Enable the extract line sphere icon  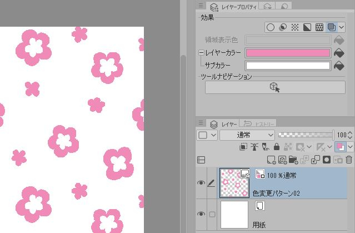(x=283, y=27)
